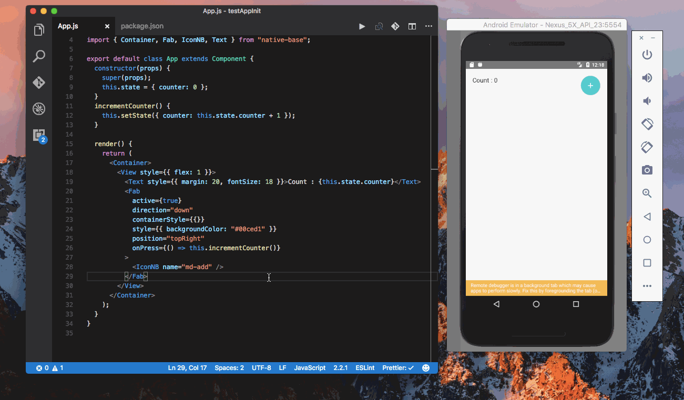Click the Run/Debug play button in the editor toolbar
684x400 pixels.
click(362, 25)
